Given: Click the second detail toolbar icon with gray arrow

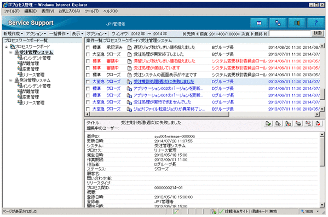Looking at the screenshot, I should pos(278,124).
